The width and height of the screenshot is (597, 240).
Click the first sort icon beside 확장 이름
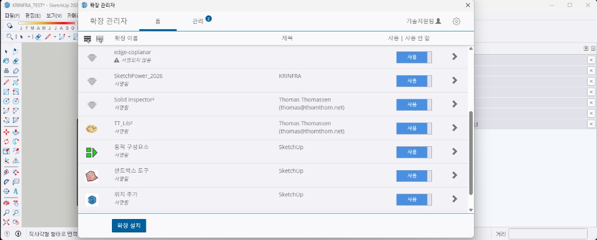[x=87, y=38]
